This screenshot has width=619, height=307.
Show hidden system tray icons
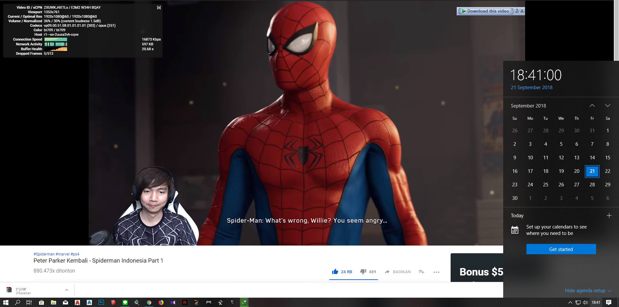[570, 302]
